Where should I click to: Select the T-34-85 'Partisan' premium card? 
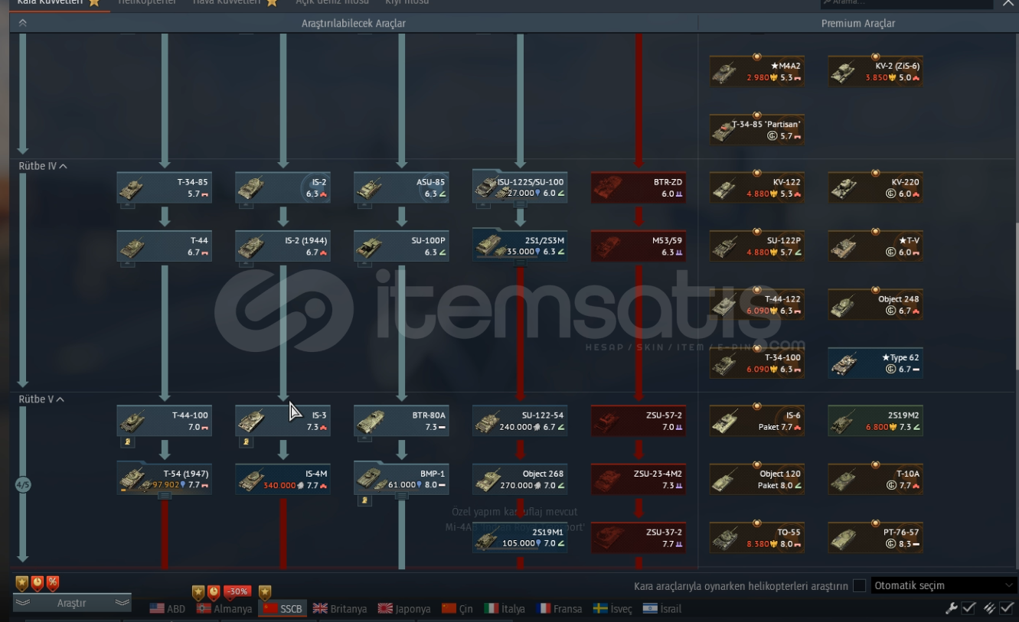coord(757,129)
